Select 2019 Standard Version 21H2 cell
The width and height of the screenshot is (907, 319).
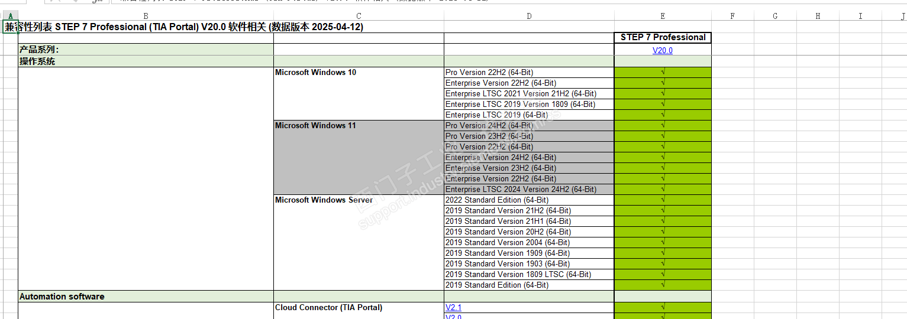529,211
